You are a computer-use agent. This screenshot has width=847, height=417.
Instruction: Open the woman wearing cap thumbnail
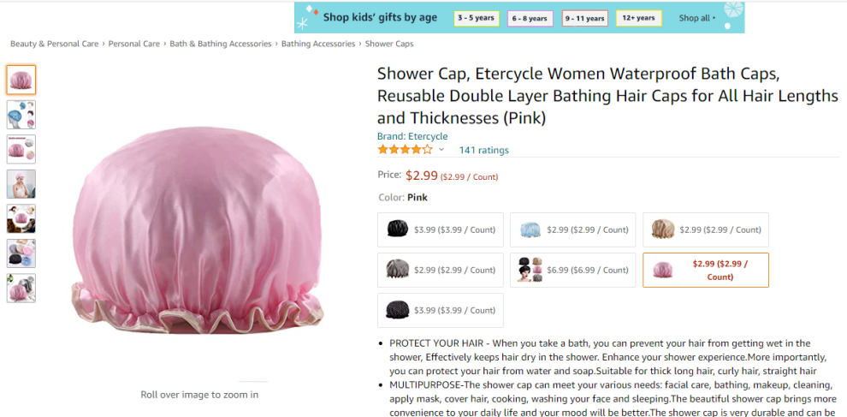[x=21, y=184]
